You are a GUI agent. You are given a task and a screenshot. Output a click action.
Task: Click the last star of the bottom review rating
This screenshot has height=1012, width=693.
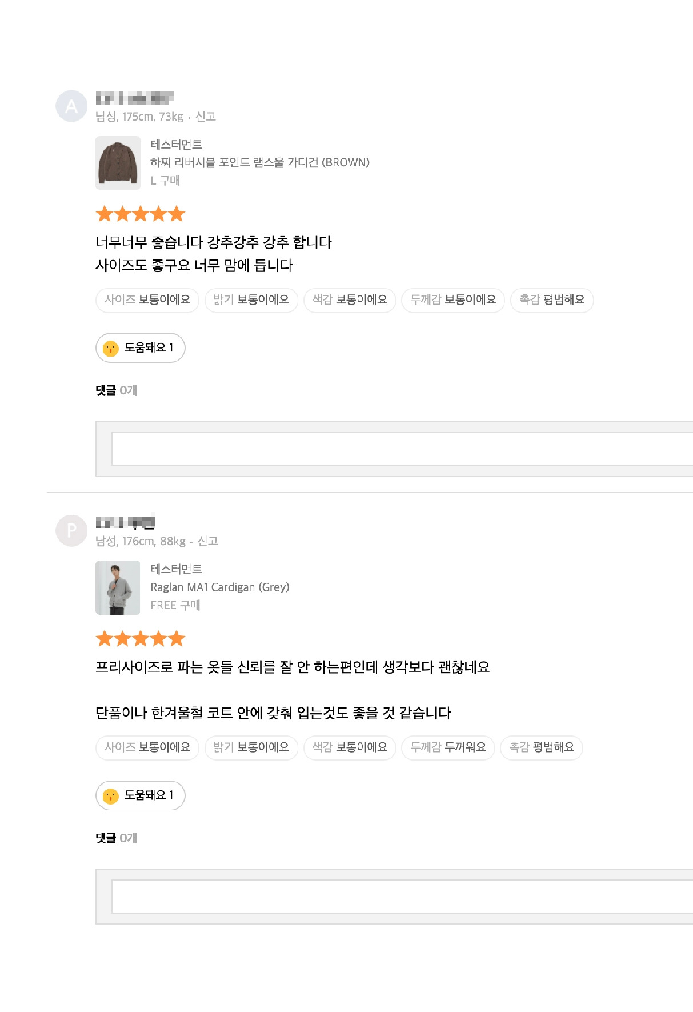177,639
